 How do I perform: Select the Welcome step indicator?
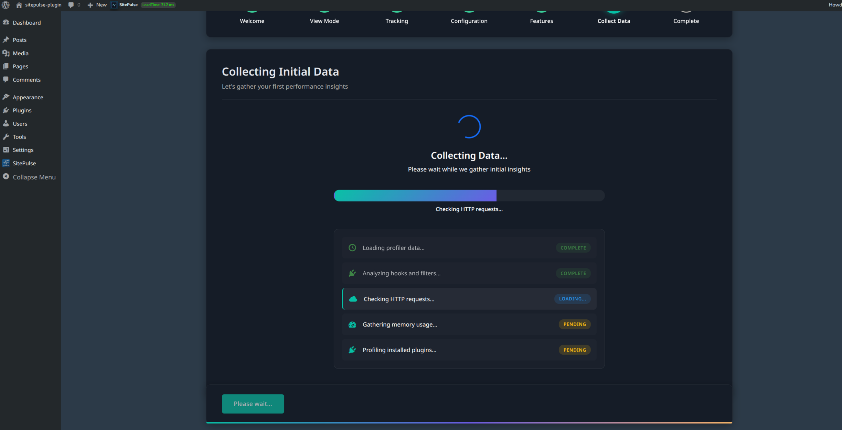tap(252, 21)
